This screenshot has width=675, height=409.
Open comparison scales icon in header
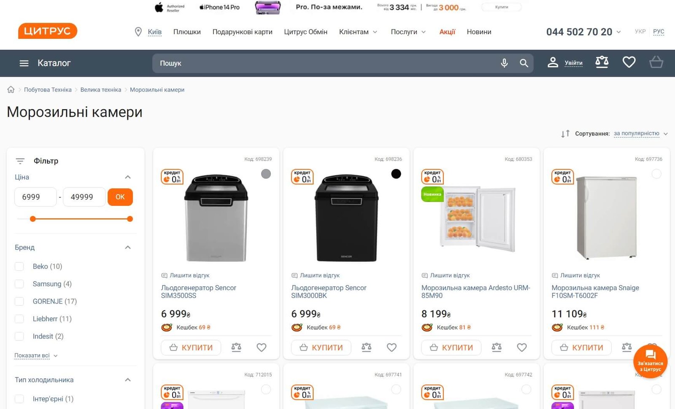pyautogui.click(x=602, y=62)
